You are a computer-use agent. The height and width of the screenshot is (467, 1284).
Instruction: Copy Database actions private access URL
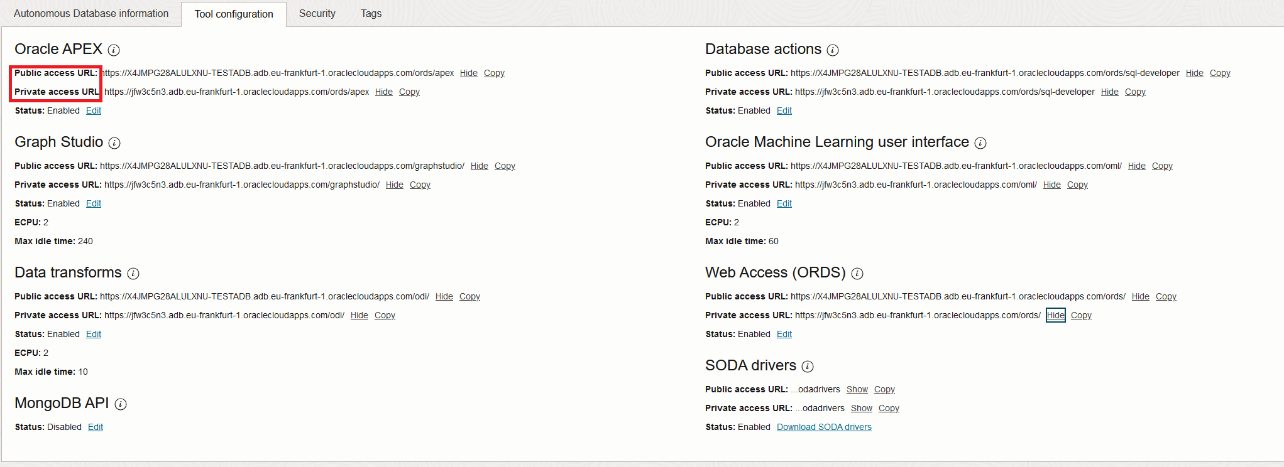pyautogui.click(x=1135, y=92)
